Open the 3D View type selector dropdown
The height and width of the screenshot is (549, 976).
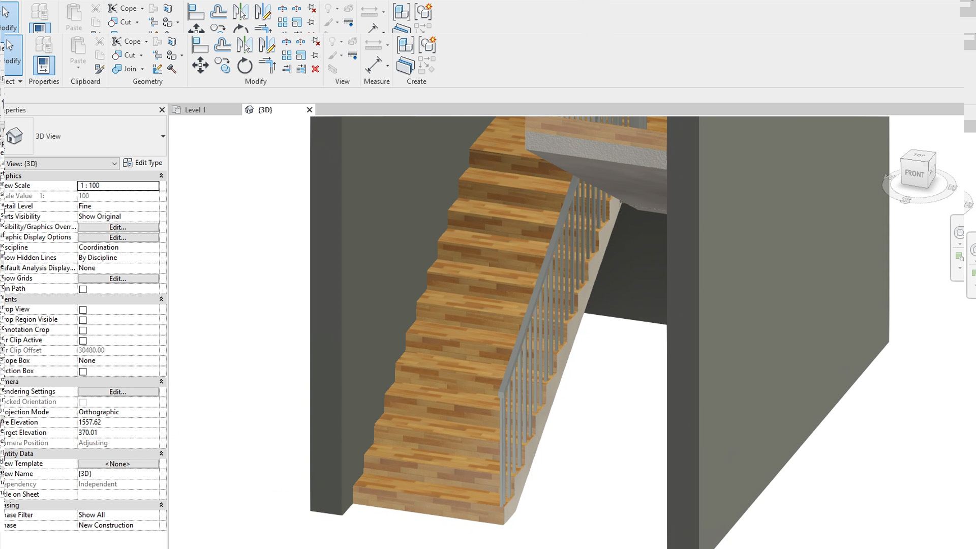pos(163,136)
